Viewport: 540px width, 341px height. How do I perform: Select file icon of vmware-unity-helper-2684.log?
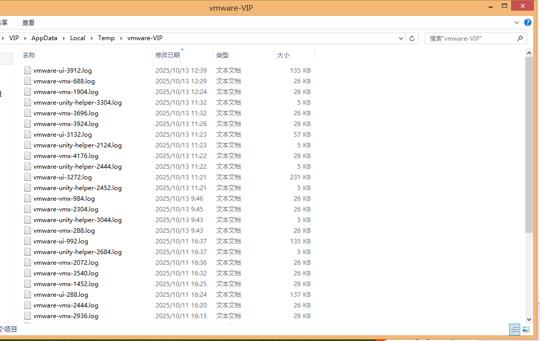pyautogui.click(x=27, y=252)
